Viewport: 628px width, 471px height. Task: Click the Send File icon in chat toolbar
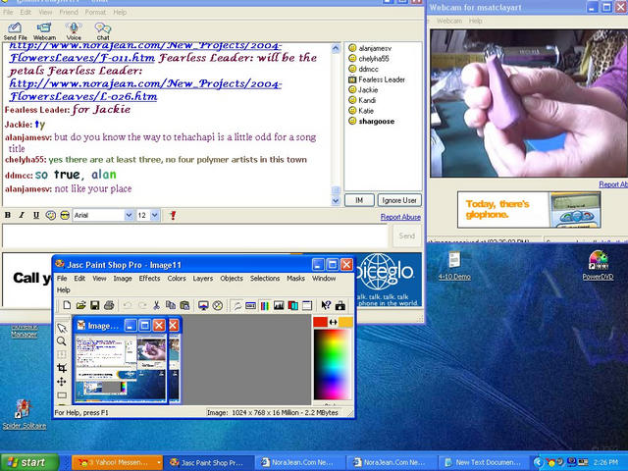coord(16,31)
